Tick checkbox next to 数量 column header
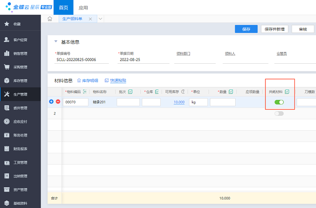Image resolution: width=316 pixels, height=208 pixels. pos(231,92)
